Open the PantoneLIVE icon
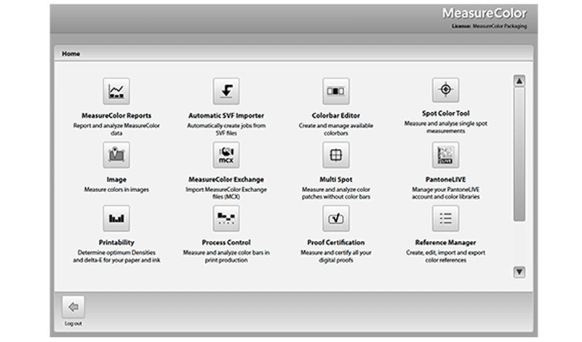Image resolution: width=582 pixels, height=342 pixels. (x=445, y=155)
